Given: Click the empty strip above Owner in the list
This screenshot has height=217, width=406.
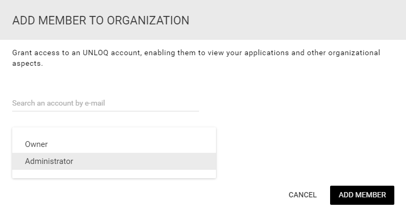Looking at the screenshot, I should point(114,132).
